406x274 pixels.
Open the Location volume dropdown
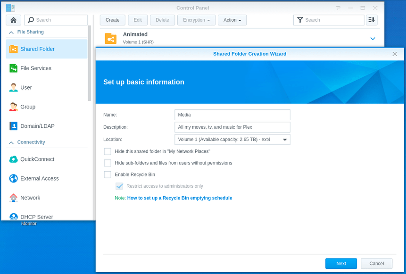point(232,139)
